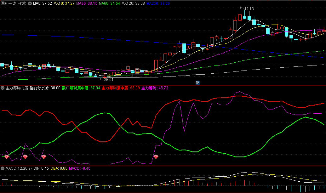Click the DEA: 0.65 value
Viewport: 326px width, 193px height.
pyautogui.click(x=59, y=168)
